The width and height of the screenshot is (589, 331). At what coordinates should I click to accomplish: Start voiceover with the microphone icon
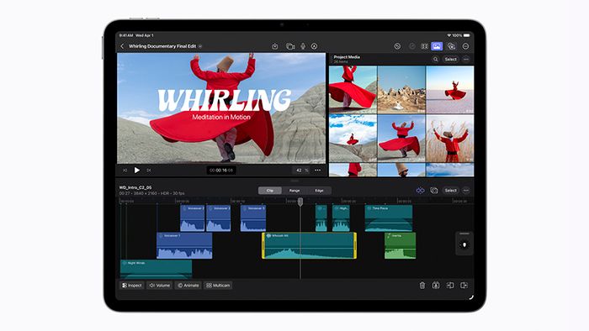click(x=303, y=46)
